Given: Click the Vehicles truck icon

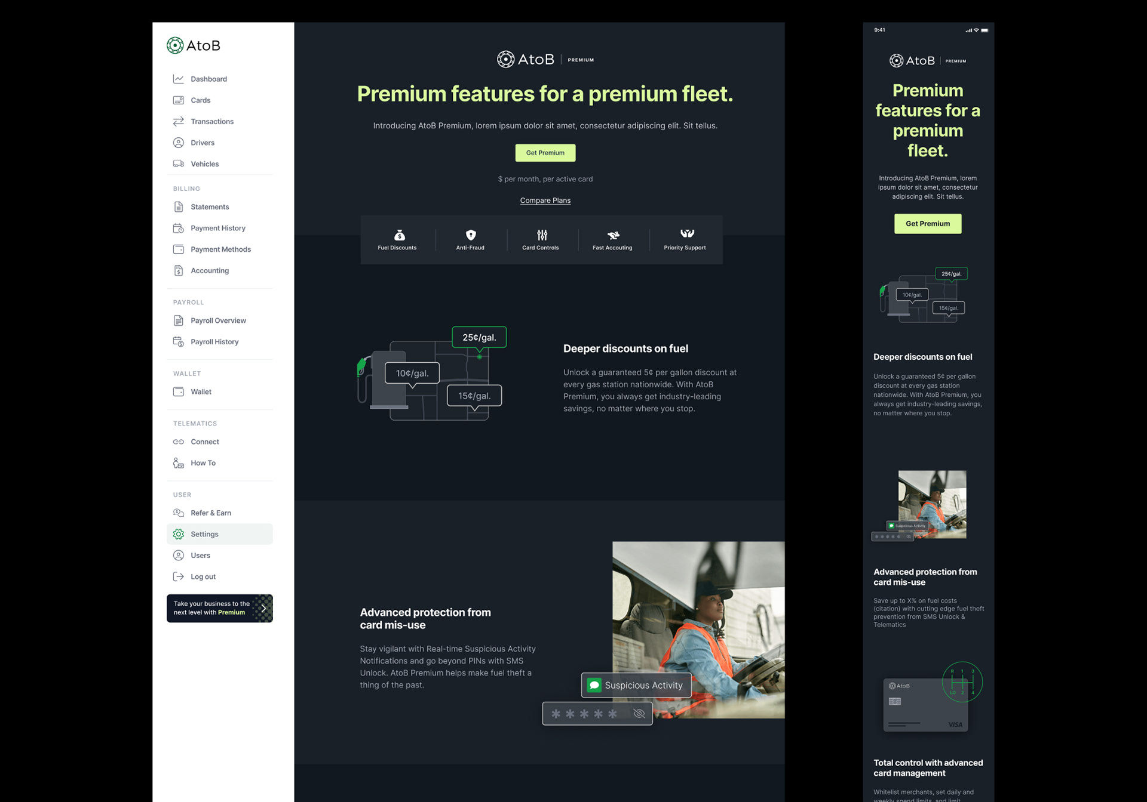Looking at the screenshot, I should click(x=178, y=164).
